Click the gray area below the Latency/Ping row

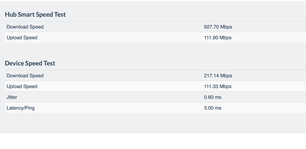coord(153,123)
